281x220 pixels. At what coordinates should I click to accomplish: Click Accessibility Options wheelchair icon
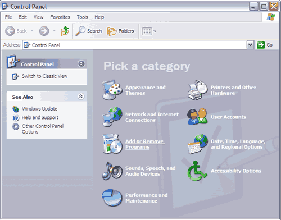(x=197, y=171)
